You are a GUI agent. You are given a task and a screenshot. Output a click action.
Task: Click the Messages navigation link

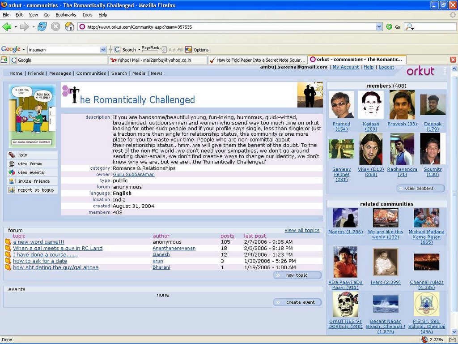click(60, 73)
